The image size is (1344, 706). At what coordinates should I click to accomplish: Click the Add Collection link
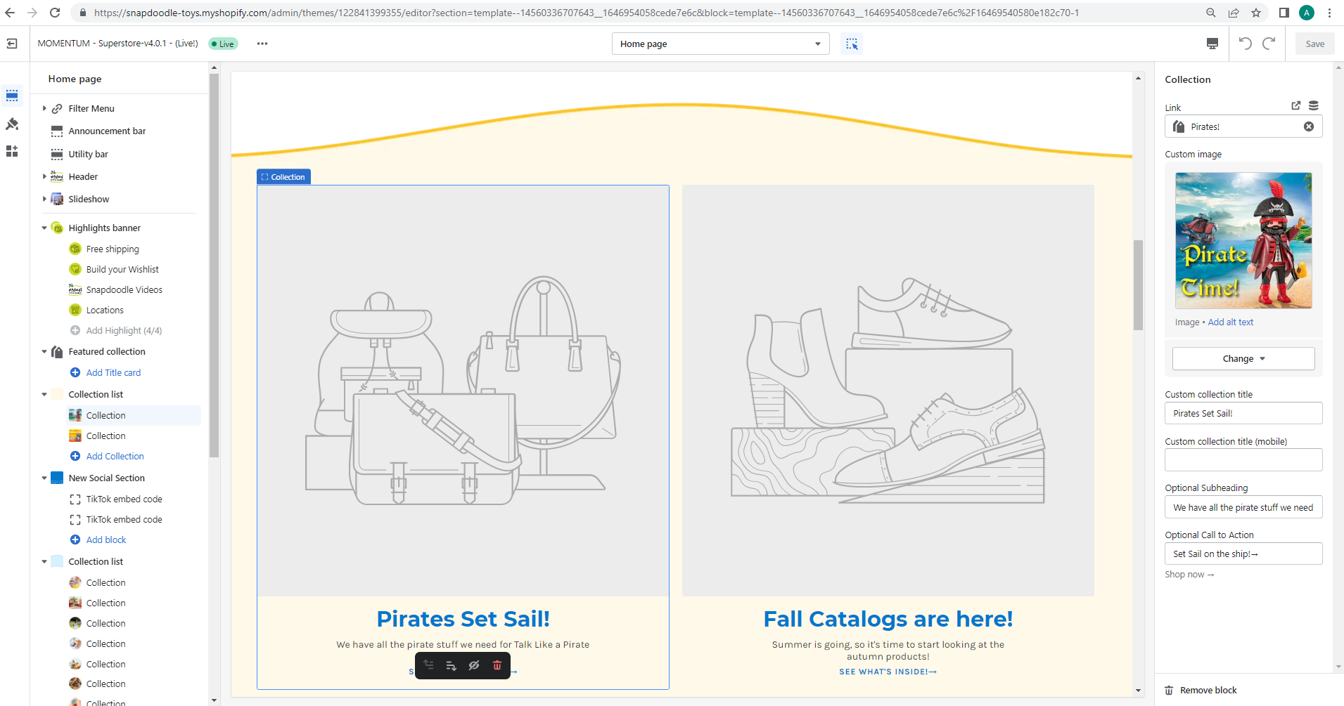(x=115, y=456)
